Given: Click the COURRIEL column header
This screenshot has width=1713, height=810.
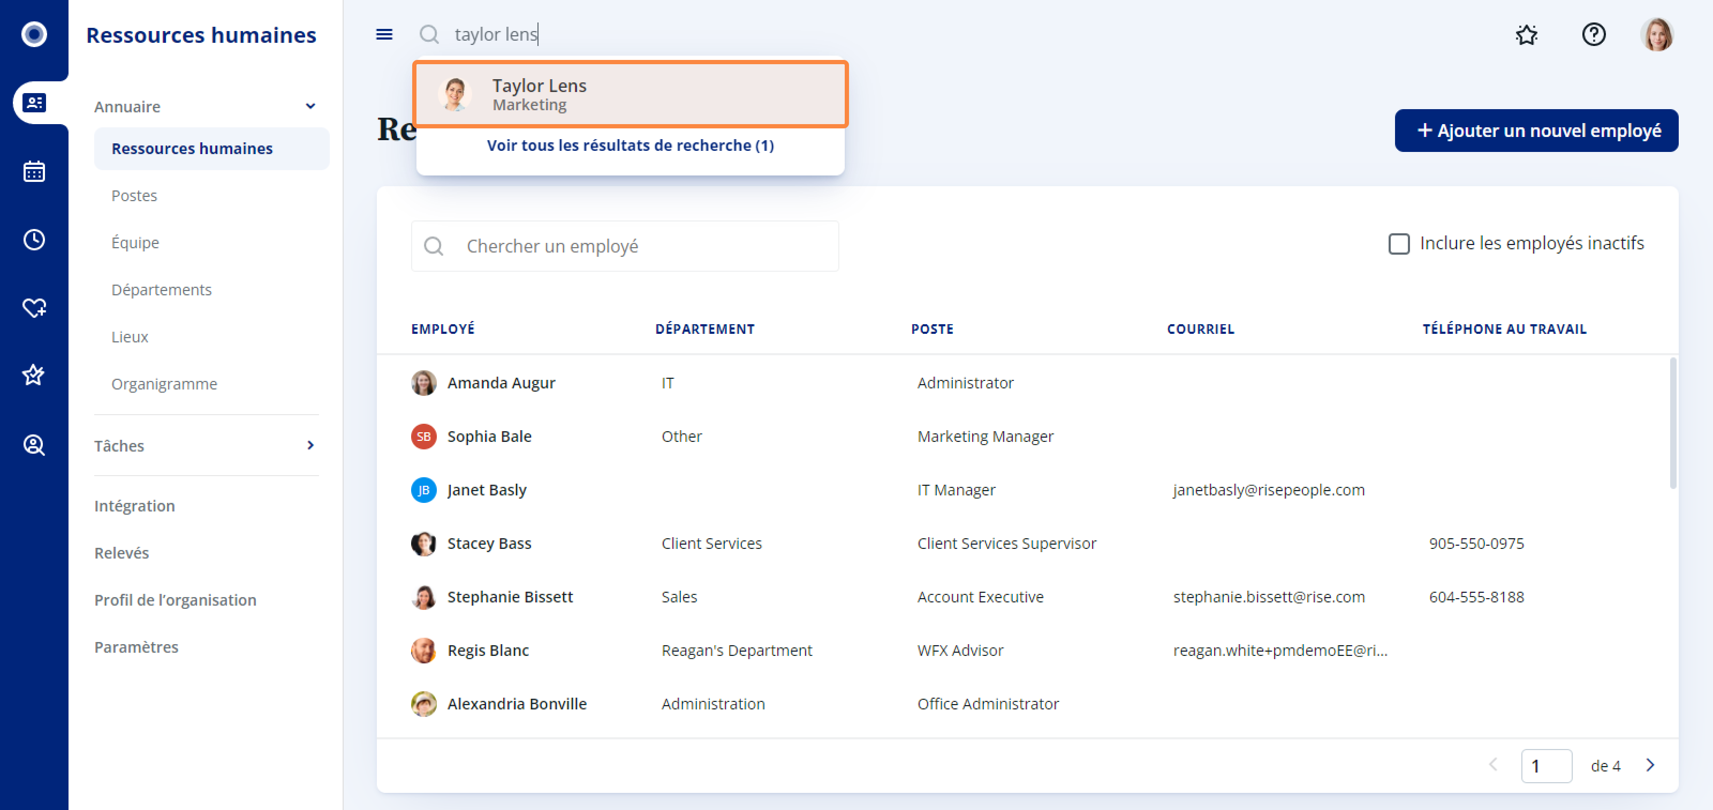Looking at the screenshot, I should coord(1201,329).
